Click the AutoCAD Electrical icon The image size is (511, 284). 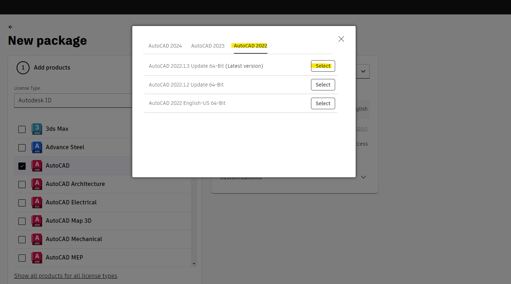click(x=36, y=202)
